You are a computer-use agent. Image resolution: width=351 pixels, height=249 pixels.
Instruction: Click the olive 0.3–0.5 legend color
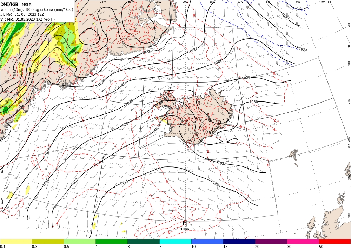(x=48, y=241)
